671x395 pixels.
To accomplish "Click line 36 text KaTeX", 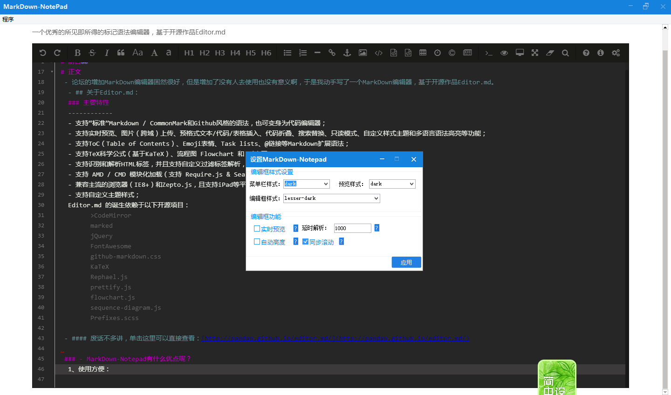I will pos(100,267).
